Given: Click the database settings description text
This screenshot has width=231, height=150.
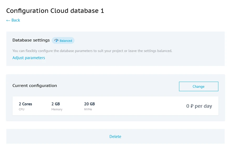Looking at the screenshot, I should tap(92, 51).
